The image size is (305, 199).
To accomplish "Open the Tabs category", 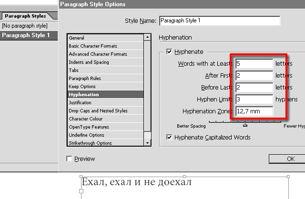I will [x=105, y=70].
